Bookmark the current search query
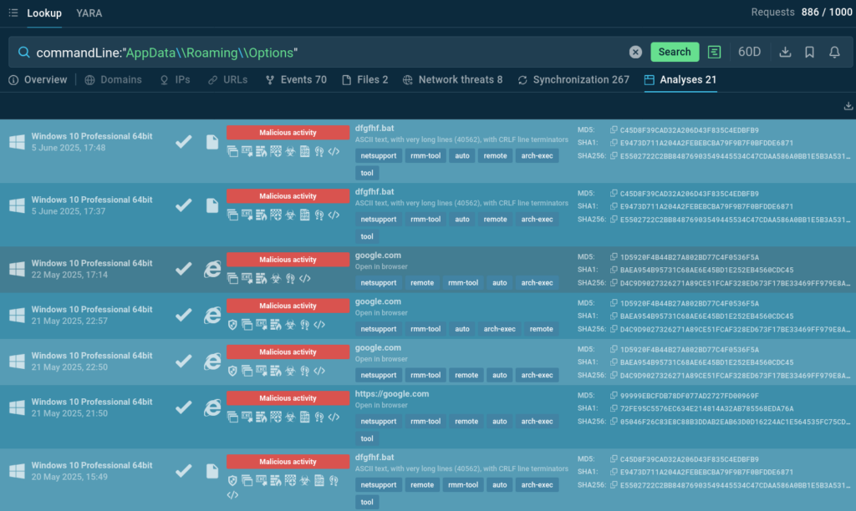856x511 pixels. pyautogui.click(x=809, y=52)
